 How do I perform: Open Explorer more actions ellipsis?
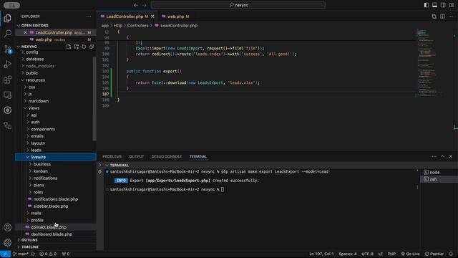[x=89, y=16]
